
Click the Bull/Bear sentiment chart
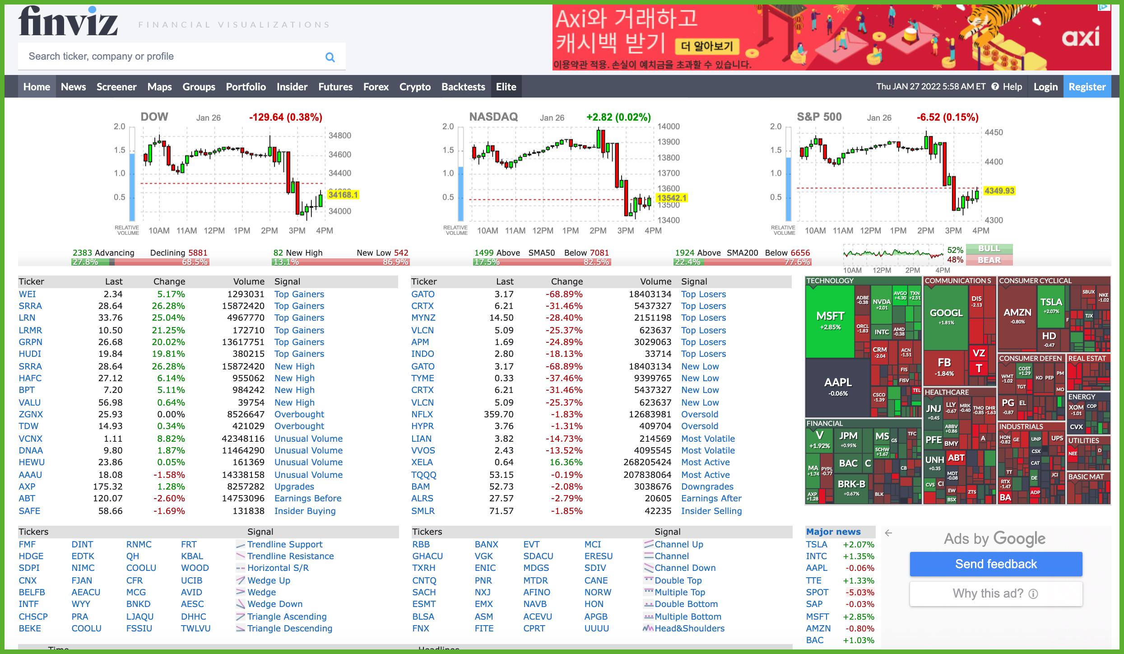[x=893, y=254]
